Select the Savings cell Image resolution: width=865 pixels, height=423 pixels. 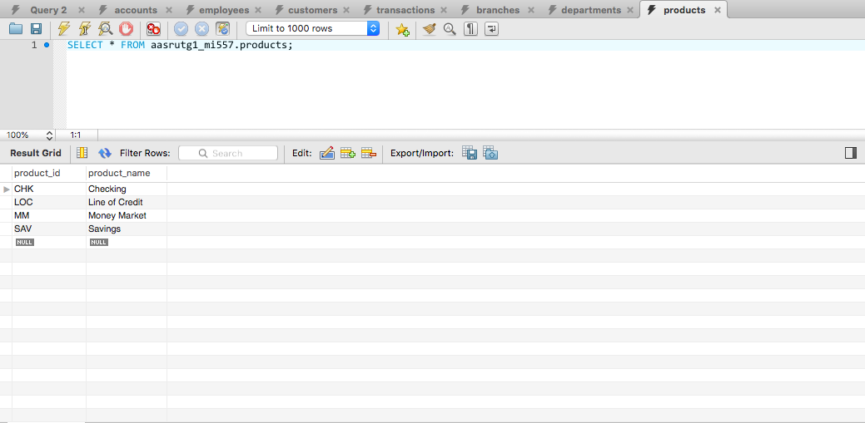127,229
